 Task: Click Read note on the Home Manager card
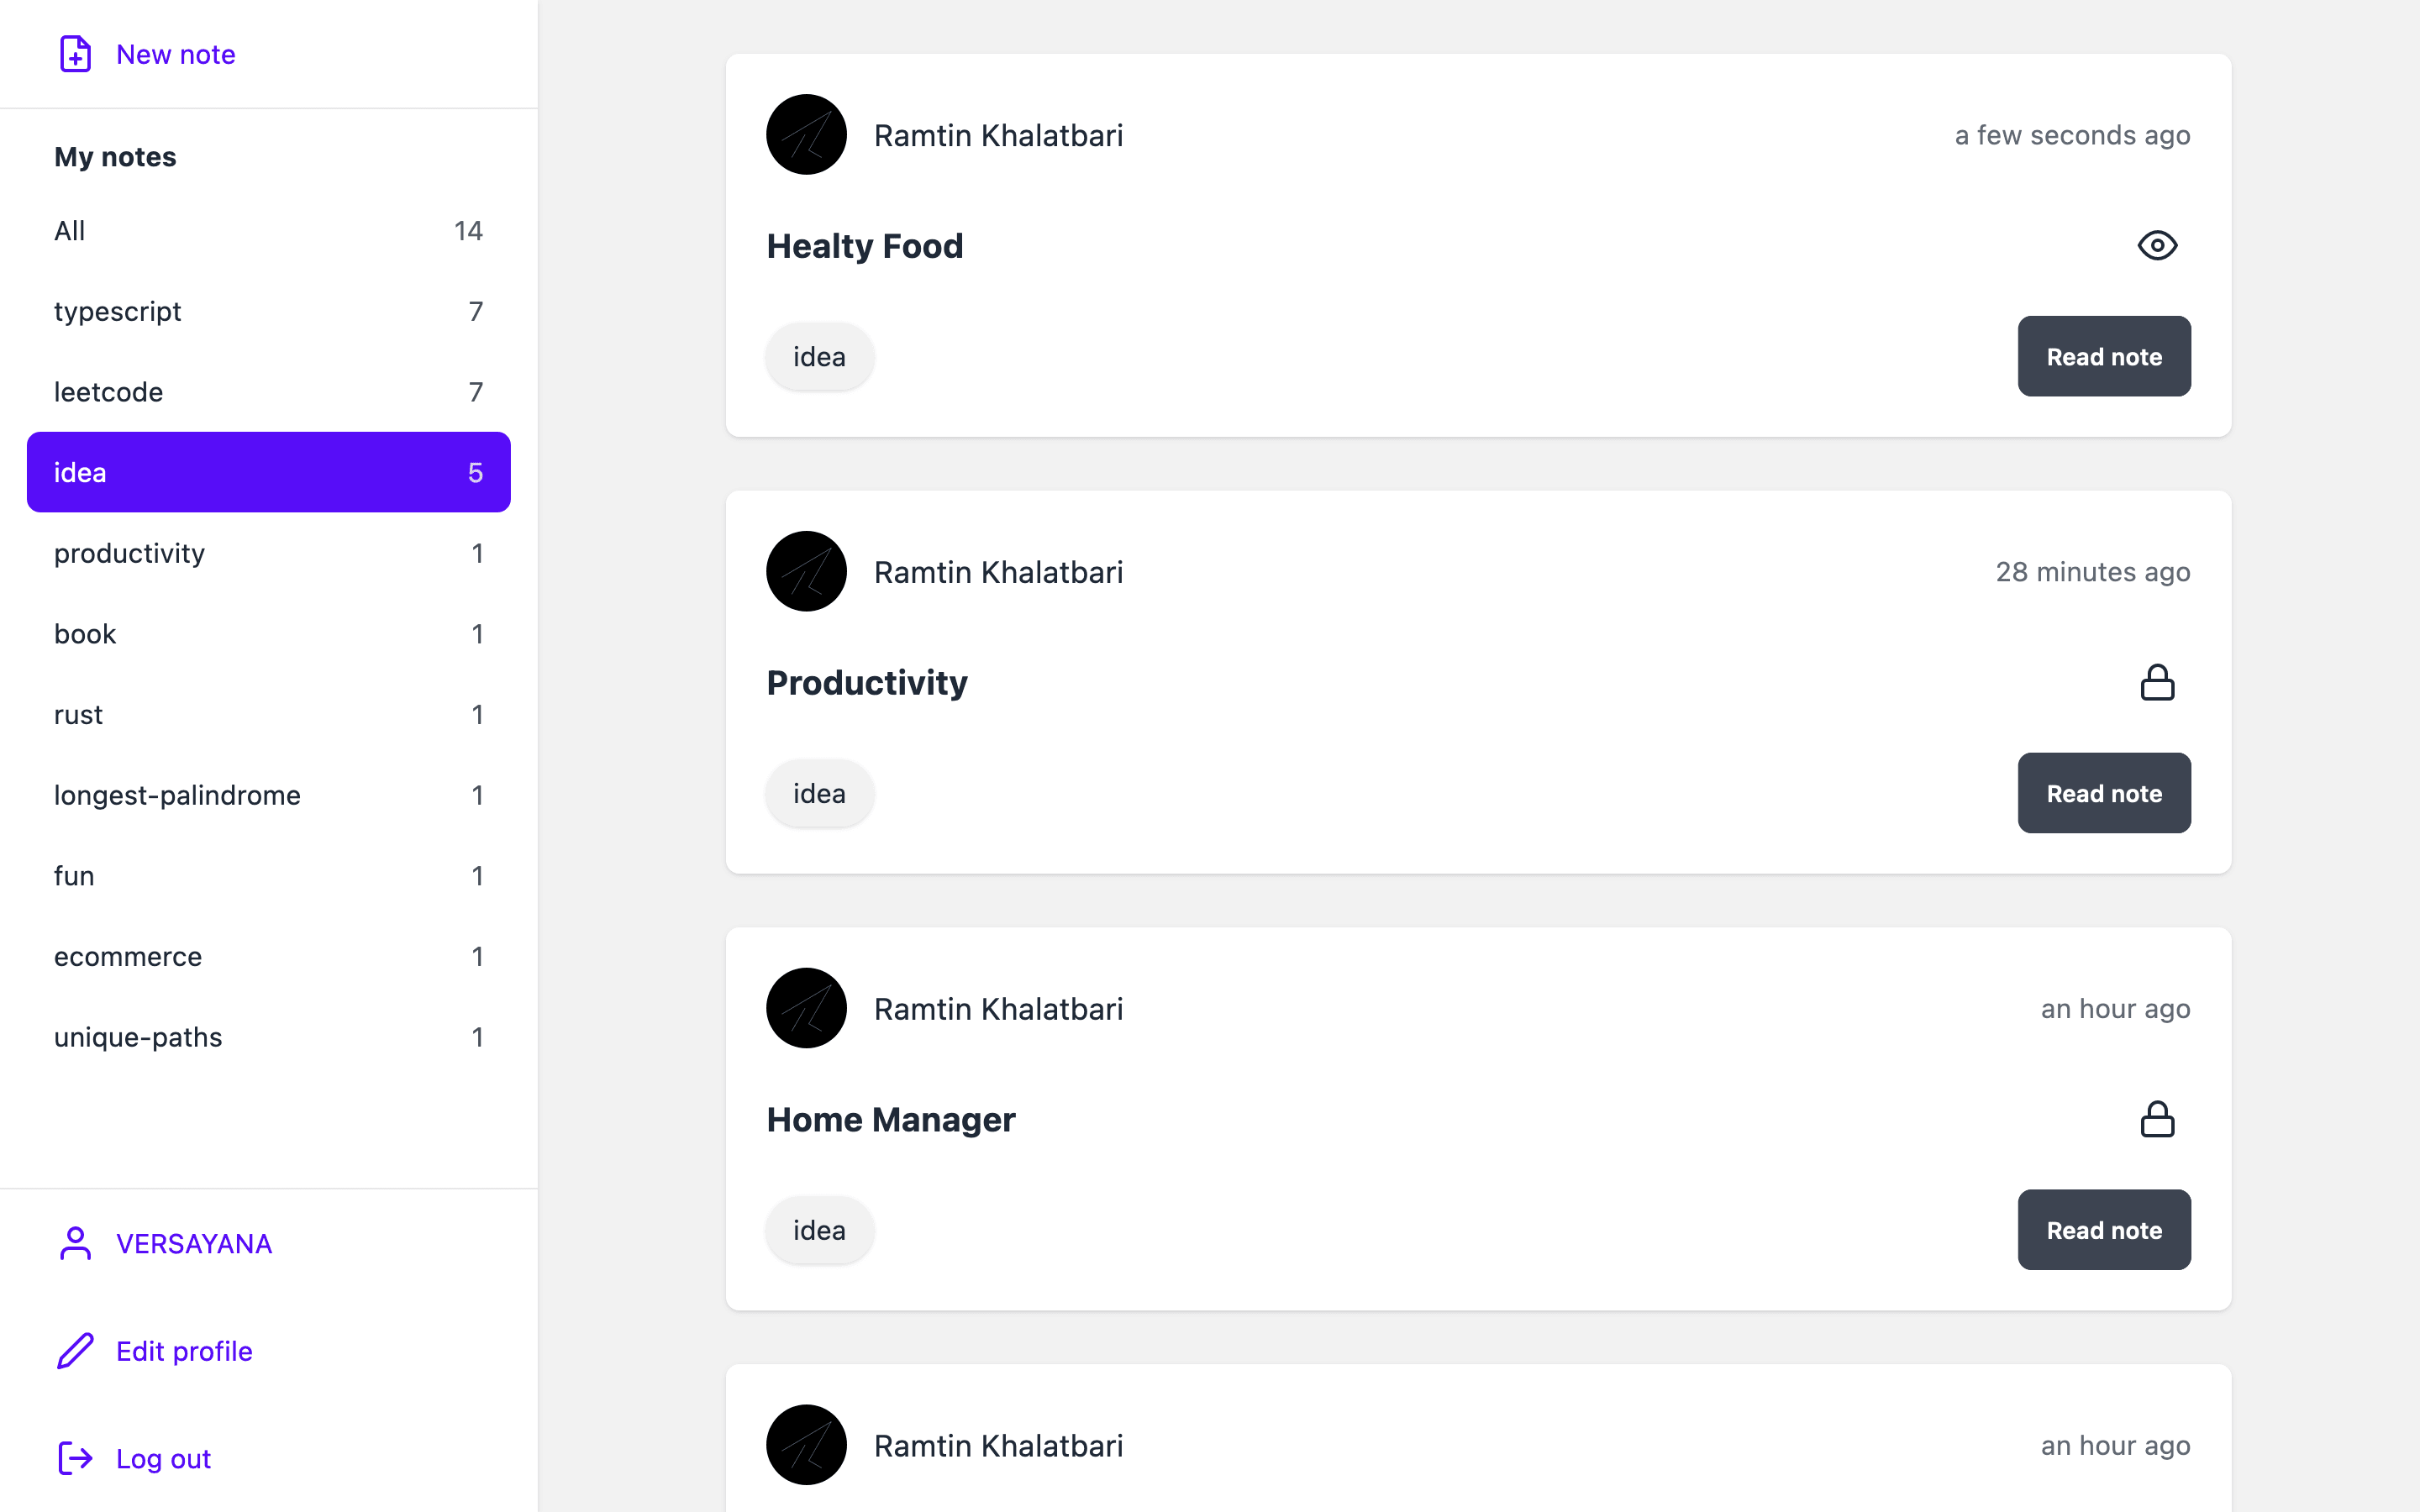coord(2103,1230)
